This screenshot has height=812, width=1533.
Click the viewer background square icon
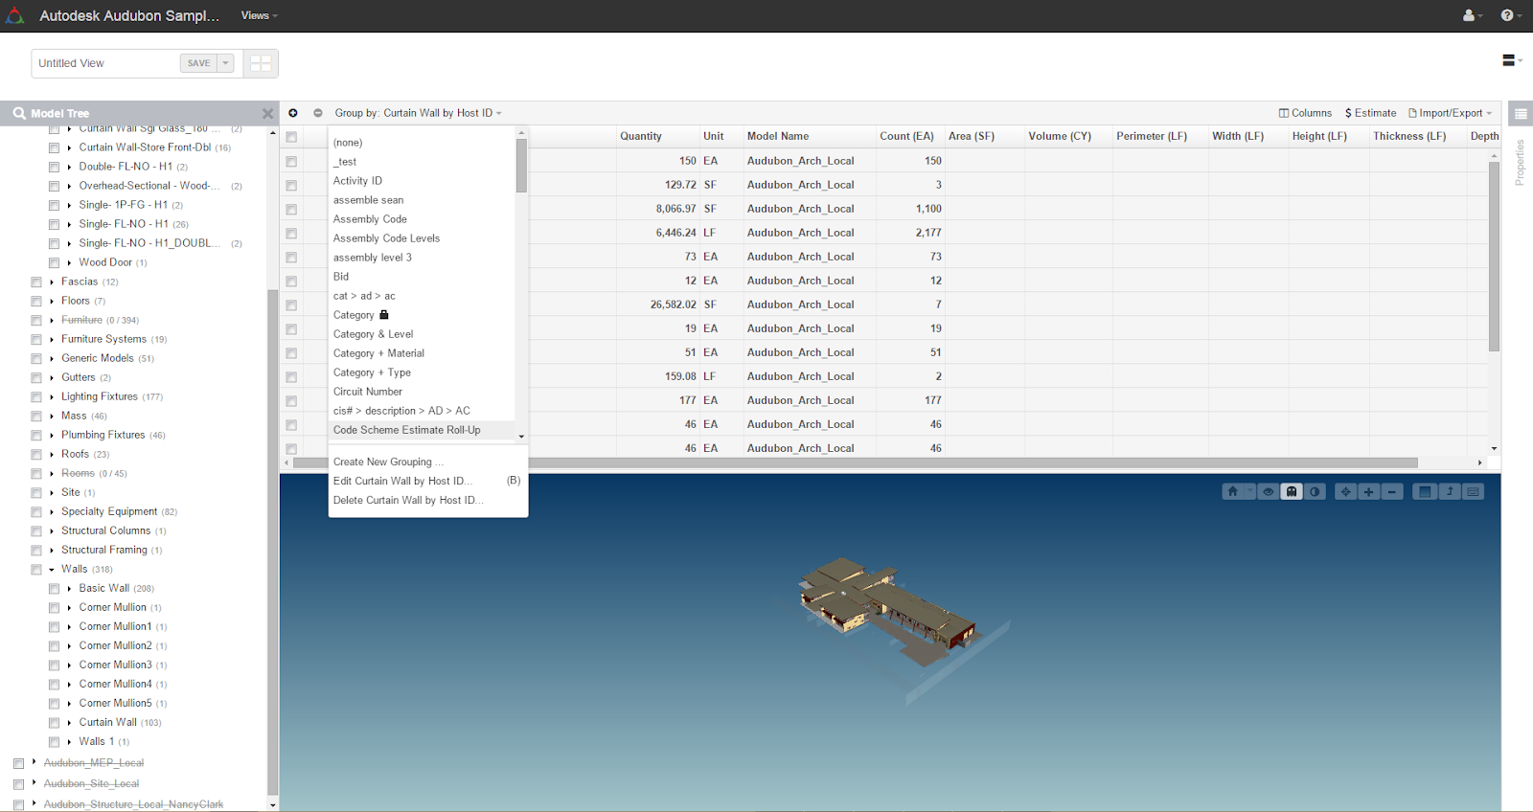click(x=1426, y=491)
